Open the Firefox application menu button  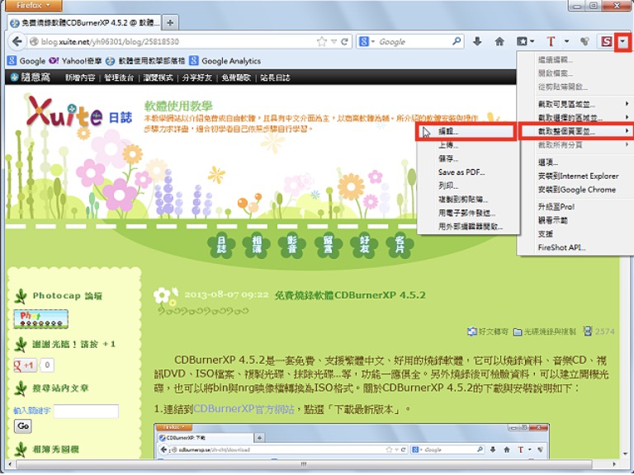coord(33,5)
